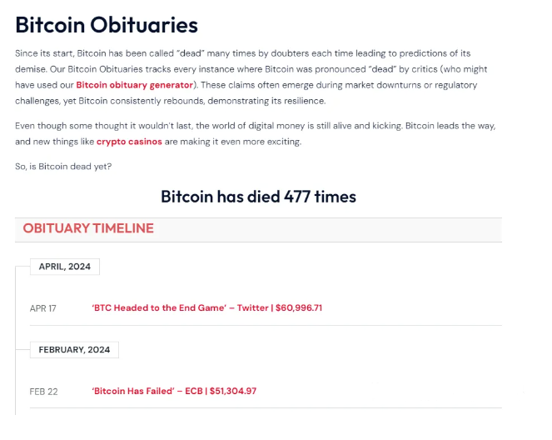Open the Bitcoin obituary generator link
This screenshot has width=552, height=440.
pyautogui.click(x=135, y=85)
